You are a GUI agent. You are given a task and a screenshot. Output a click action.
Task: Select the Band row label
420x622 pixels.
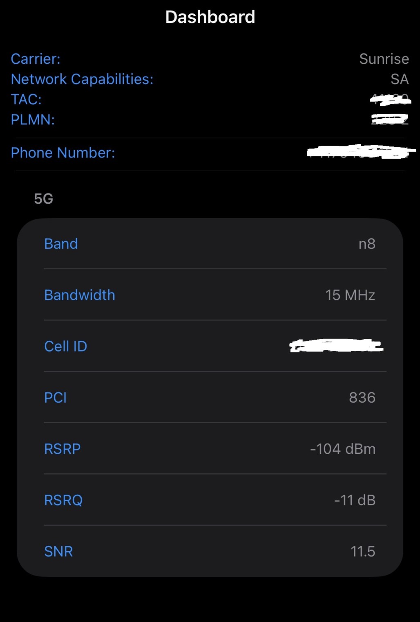pos(61,244)
